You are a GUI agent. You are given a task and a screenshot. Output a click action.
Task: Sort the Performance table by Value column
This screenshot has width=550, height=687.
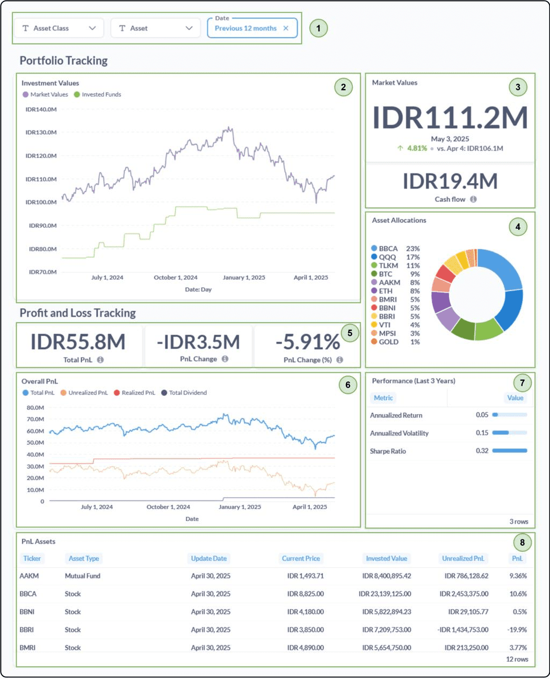[515, 398]
